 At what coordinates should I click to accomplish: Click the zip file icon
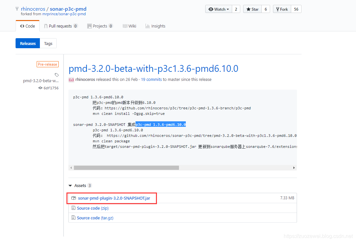73,208
